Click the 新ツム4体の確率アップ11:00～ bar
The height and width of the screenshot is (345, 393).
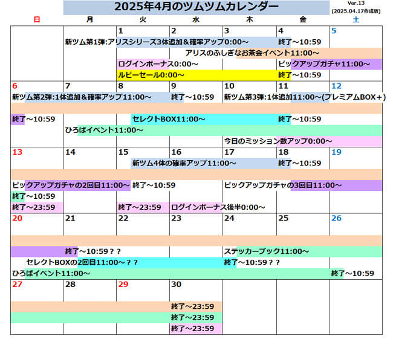pyautogui.click(x=184, y=163)
